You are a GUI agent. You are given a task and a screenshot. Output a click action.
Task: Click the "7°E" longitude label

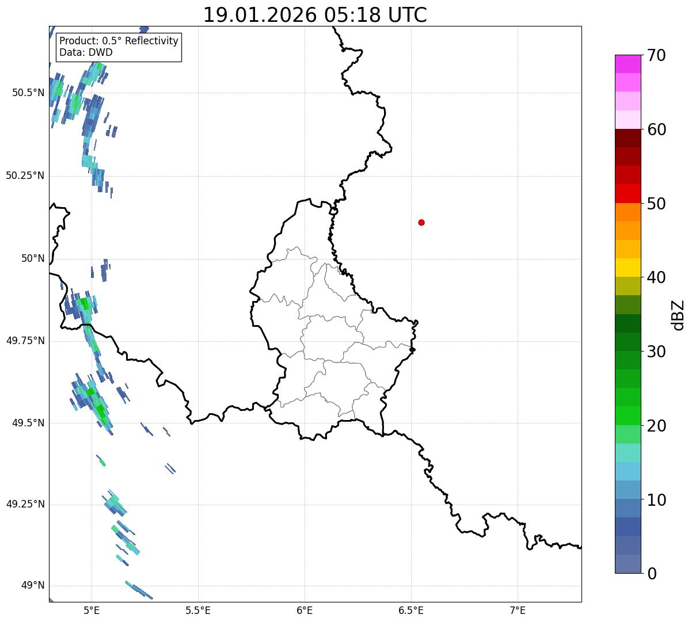518,610
